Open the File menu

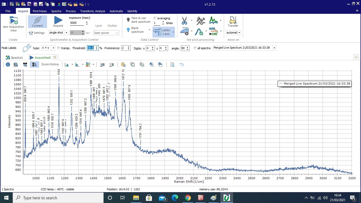(x=8, y=11)
